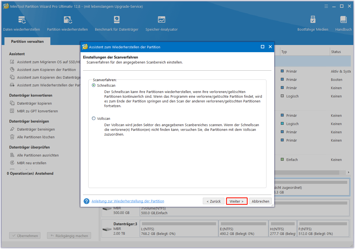
Task: Click Abbrechen in the wizard dialog
Action: coord(260,201)
